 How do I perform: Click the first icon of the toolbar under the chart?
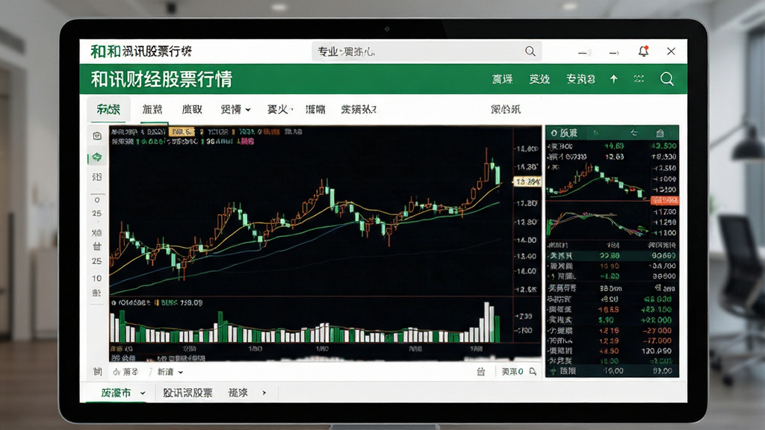point(98,372)
